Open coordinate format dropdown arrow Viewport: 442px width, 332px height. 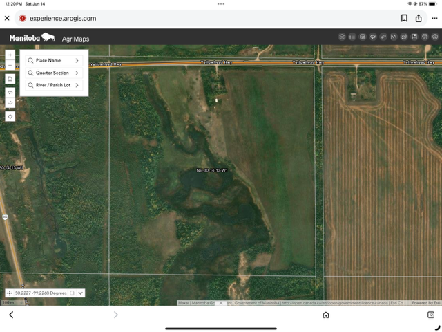(x=81, y=293)
